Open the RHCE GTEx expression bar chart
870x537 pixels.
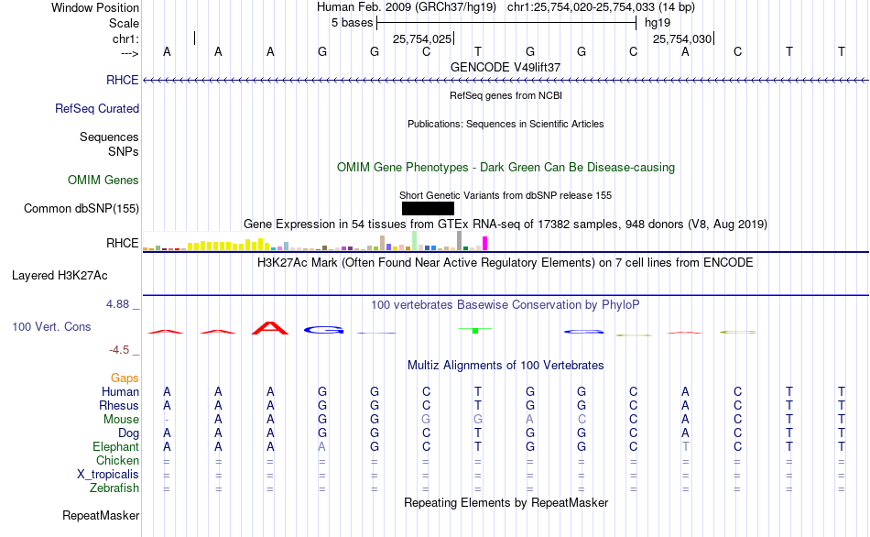[x=315, y=241]
